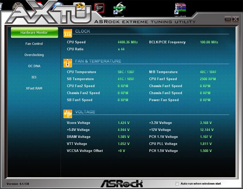Go to the OC DNA page

(x=34, y=66)
